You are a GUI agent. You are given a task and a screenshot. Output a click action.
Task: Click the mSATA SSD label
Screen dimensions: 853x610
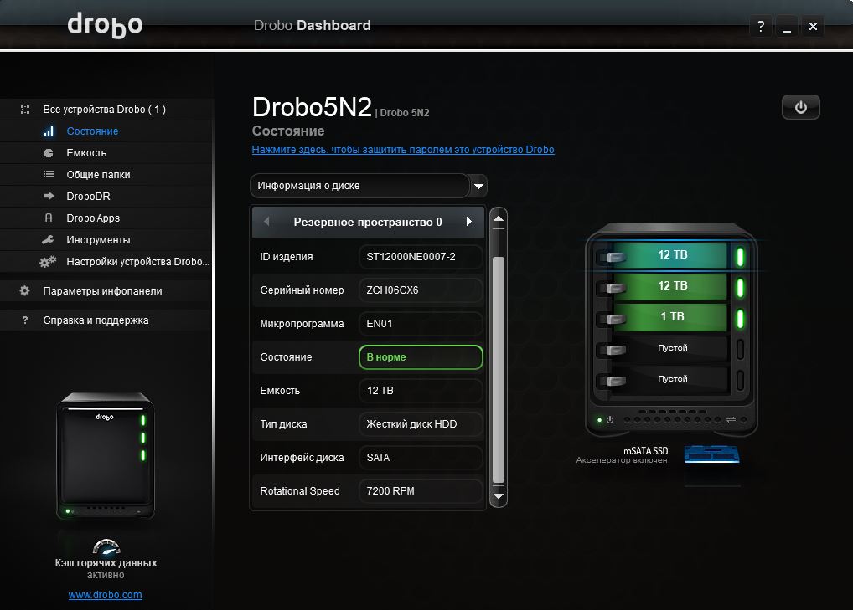645,451
